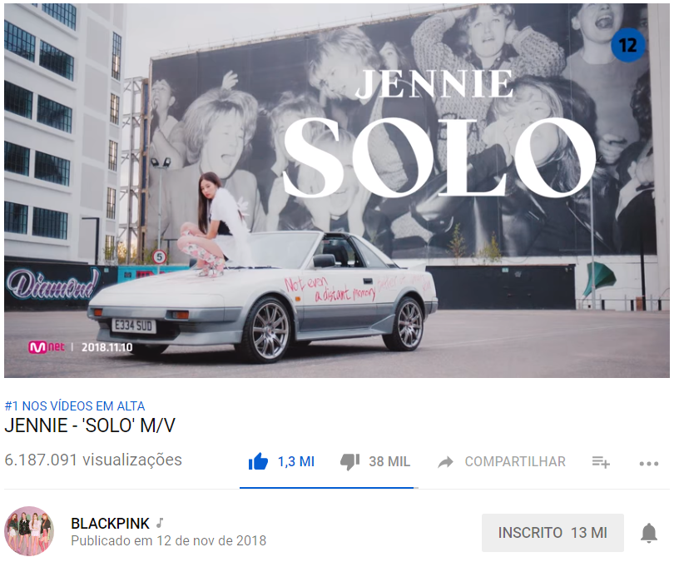674x562 pixels.
Task: Click the video title JENNIE - 'SOLO' M/V
Action: pos(90,425)
